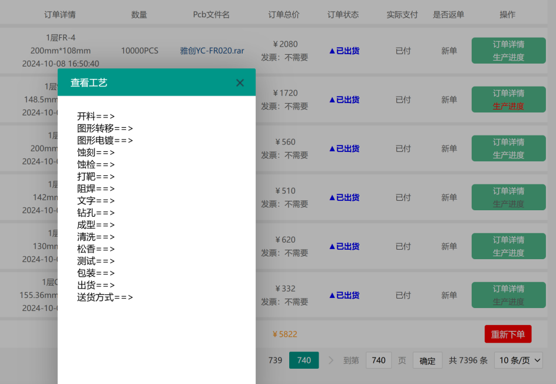The width and height of the screenshot is (556, 384).
Task: Click 已出货 status of the ¥2080 order
Action: coord(344,51)
